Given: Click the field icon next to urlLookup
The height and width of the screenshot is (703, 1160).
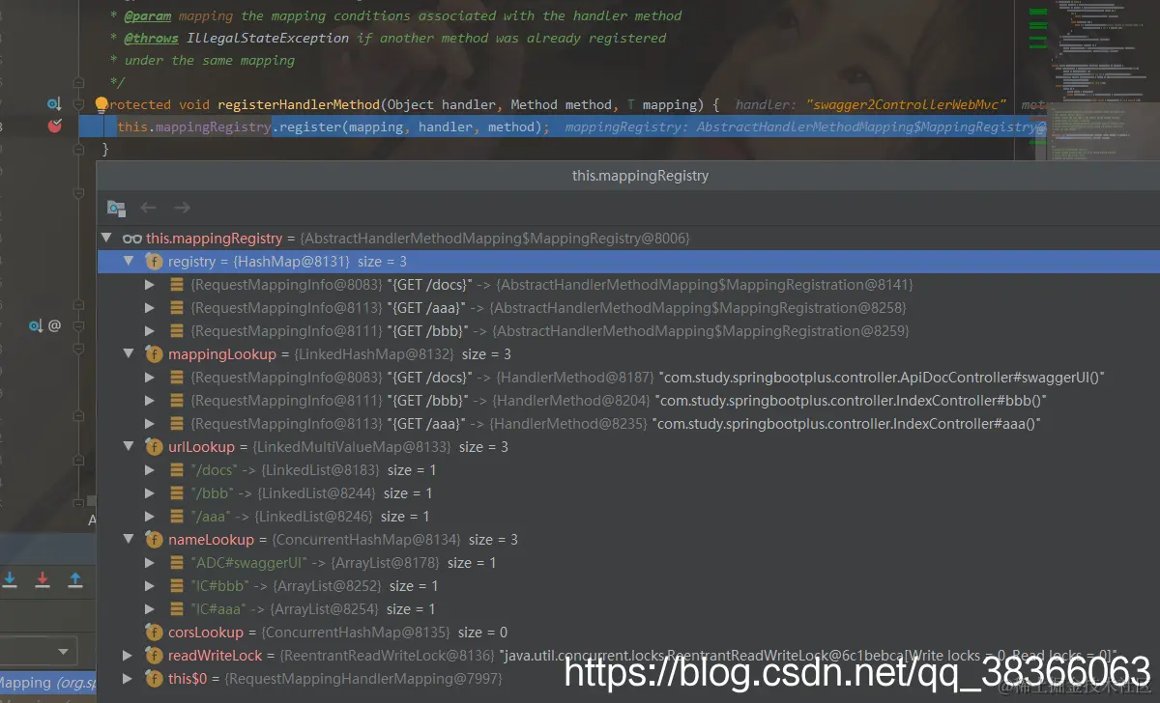Looking at the screenshot, I should pyautogui.click(x=154, y=447).
